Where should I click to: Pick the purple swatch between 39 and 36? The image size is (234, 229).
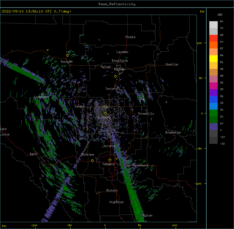click(213, 92)
